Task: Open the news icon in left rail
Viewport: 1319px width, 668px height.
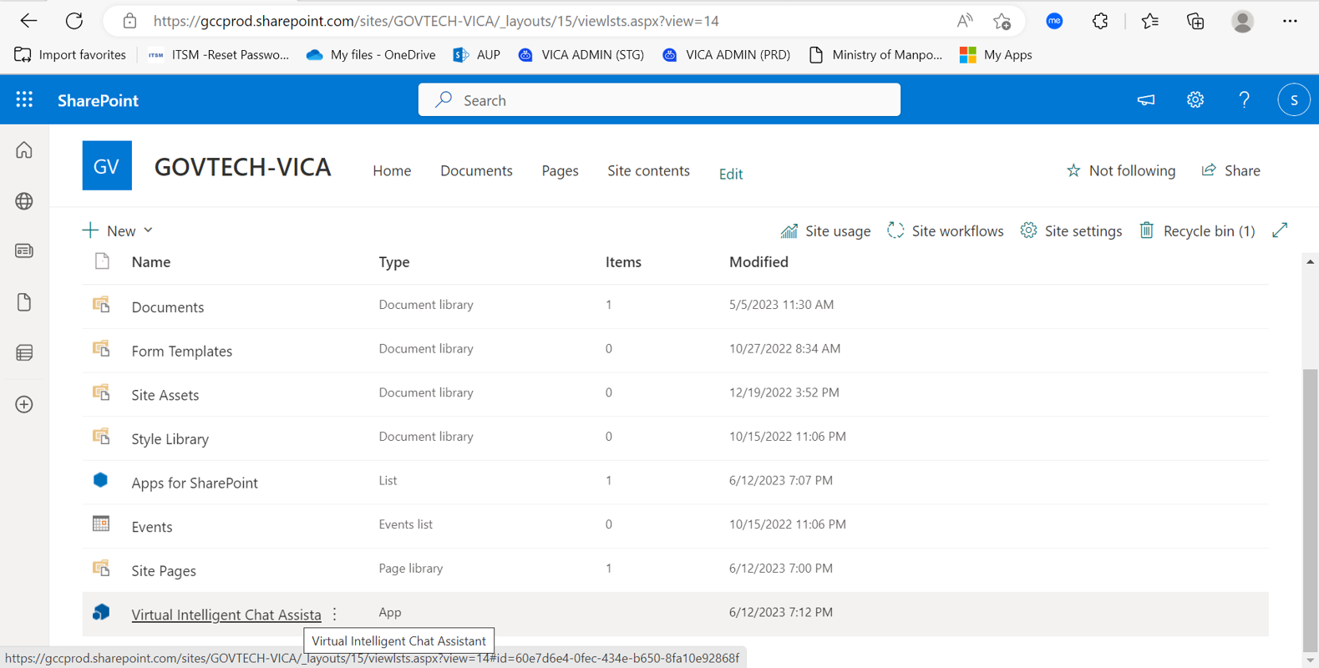Action: [24, 251]
